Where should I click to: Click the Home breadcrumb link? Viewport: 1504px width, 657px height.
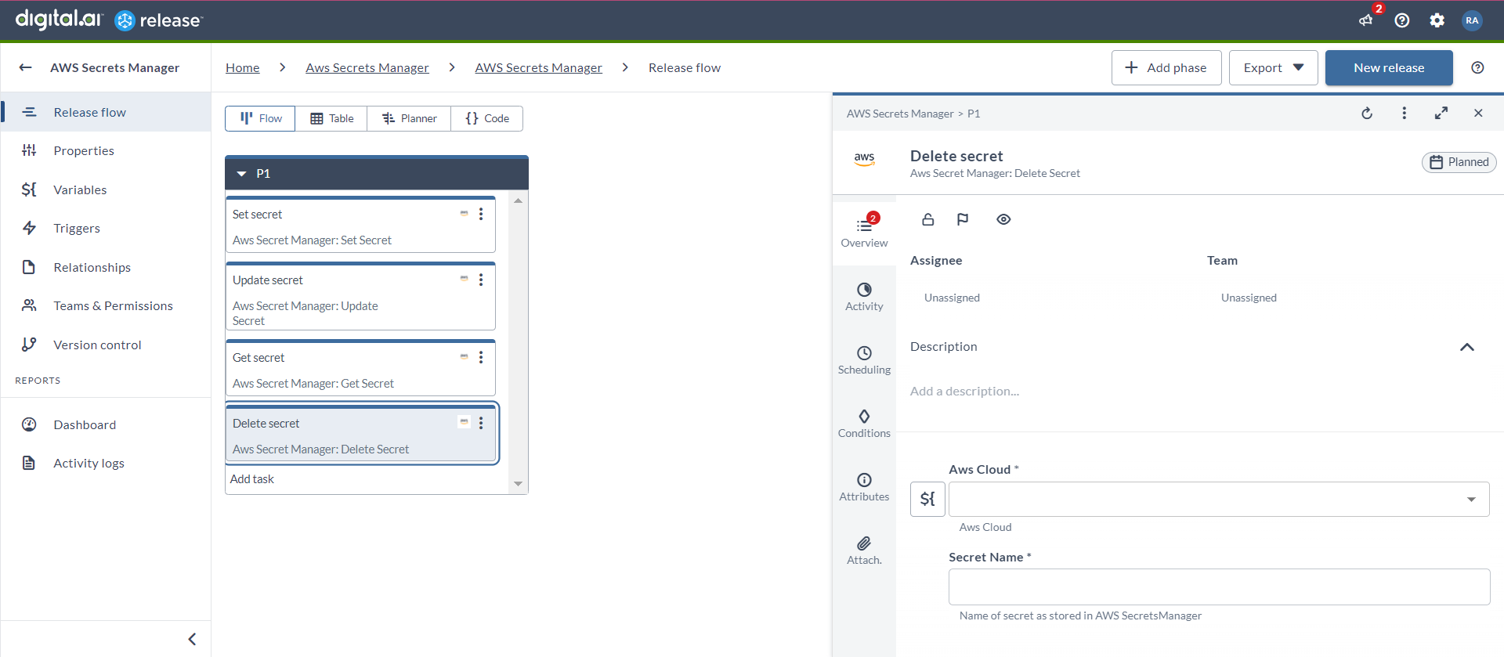(x=242, y=68)
